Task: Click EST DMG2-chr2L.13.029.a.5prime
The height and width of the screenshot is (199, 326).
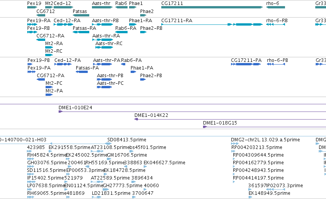Action: pos(265,140)
